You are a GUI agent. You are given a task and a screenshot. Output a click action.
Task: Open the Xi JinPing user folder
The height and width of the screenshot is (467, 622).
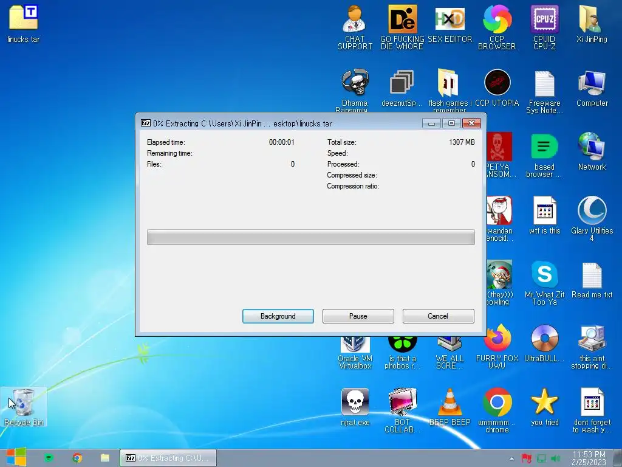(592, 24)
